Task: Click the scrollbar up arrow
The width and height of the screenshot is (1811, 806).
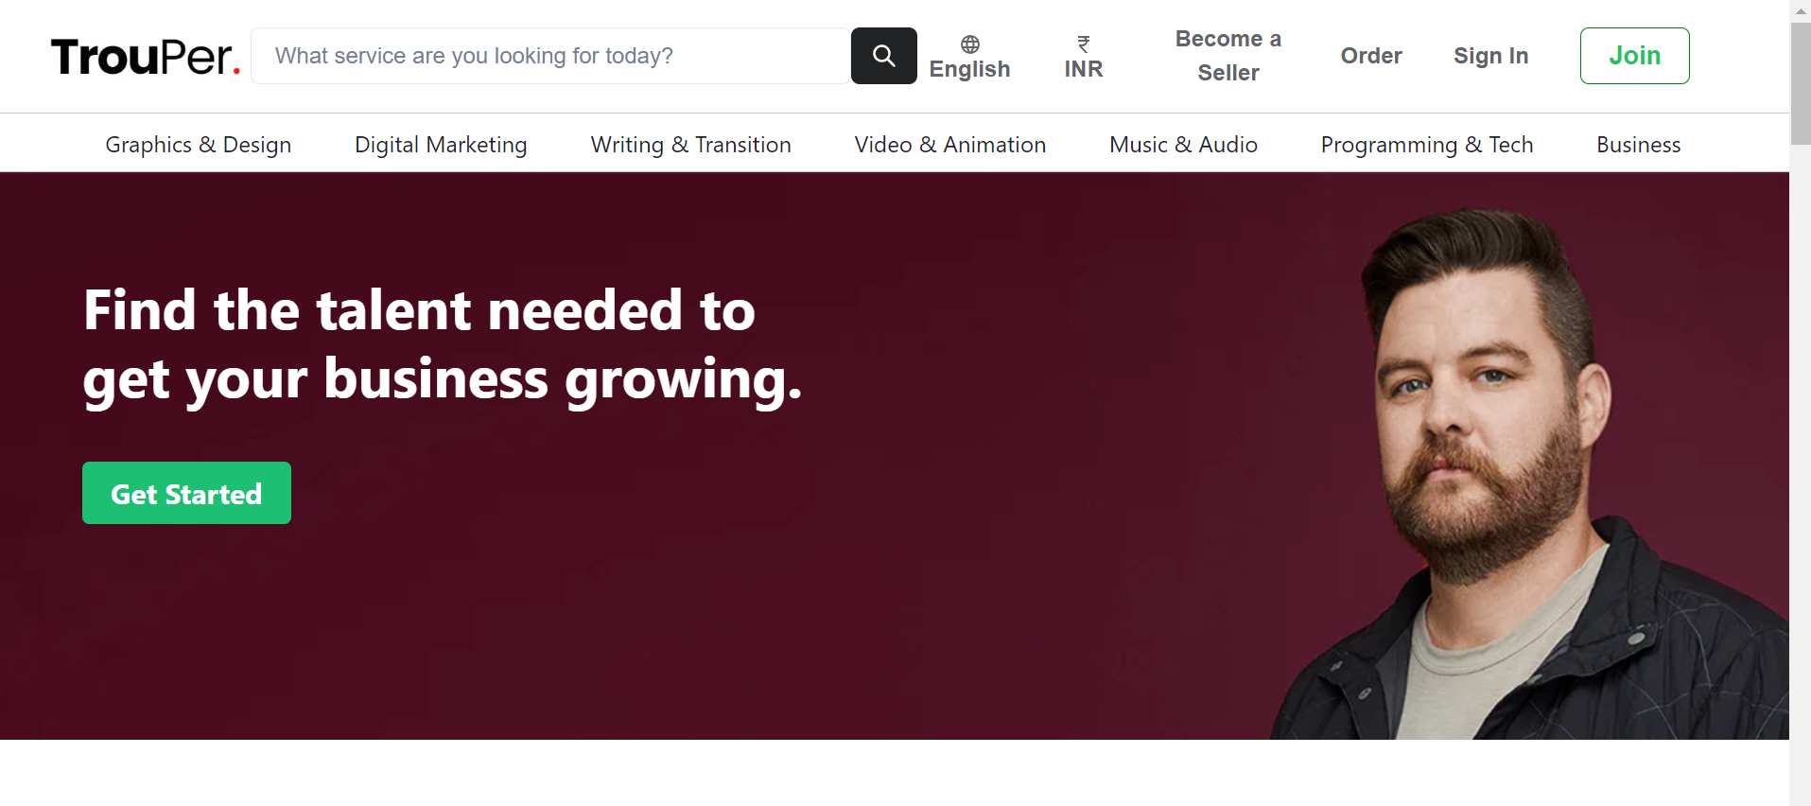Action: pos(1801,10)
